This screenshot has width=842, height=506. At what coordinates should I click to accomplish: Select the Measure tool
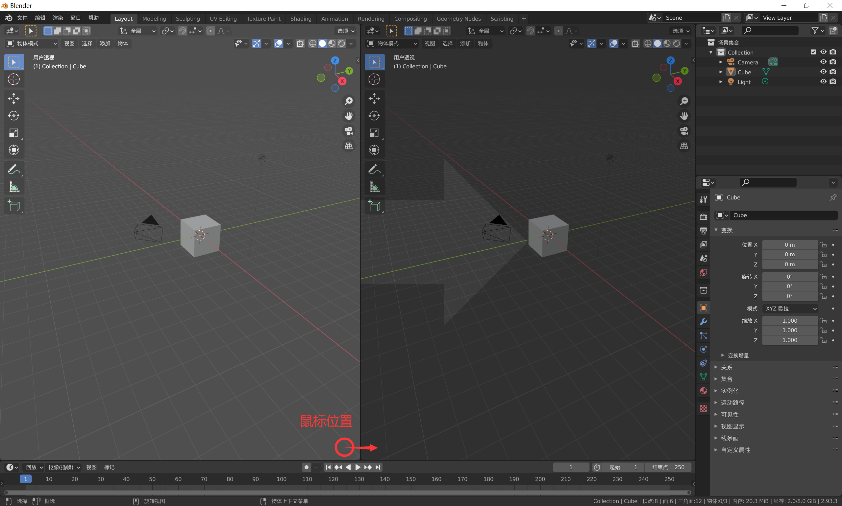(x=14, y=186)
